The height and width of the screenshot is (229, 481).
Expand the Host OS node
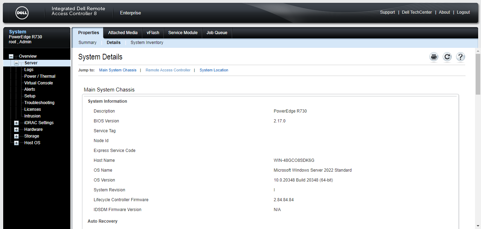[x=16, y=143]
